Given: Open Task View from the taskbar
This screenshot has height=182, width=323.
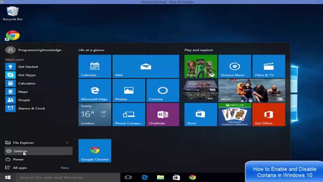Looking at the screenshot, I should 128,177.
